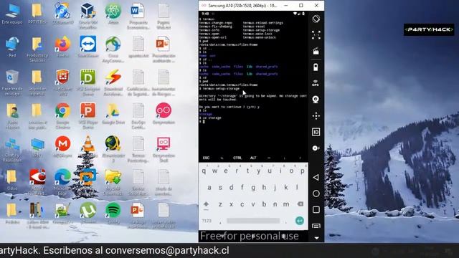The width and height of the screenshot is (459, 258).
Task: Tap ESC on Termux extra keys
Action: click(206, 158)
